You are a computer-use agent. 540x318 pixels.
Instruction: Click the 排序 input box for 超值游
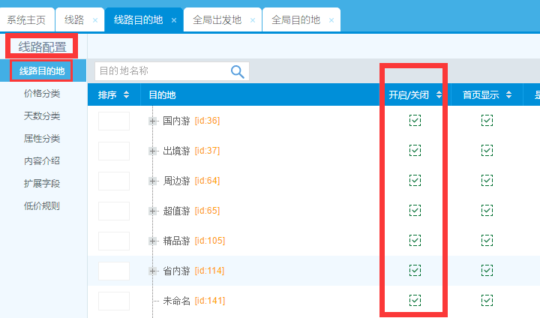click(114, 211)
